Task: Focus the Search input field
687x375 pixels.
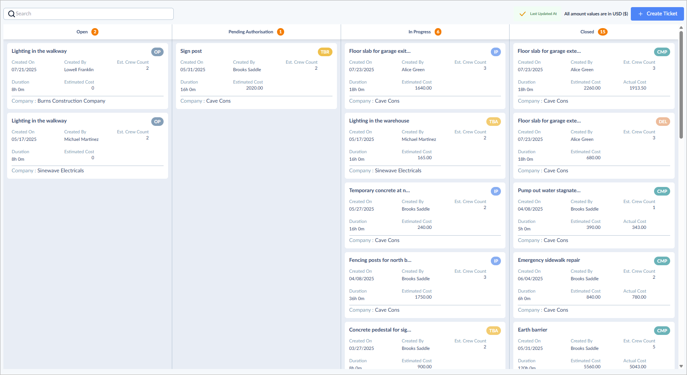Action: (88, 14)
